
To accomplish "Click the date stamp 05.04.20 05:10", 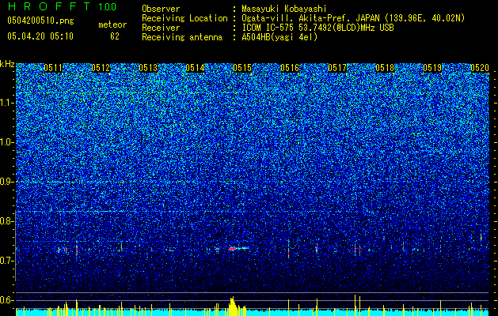I will pos(40,36).
